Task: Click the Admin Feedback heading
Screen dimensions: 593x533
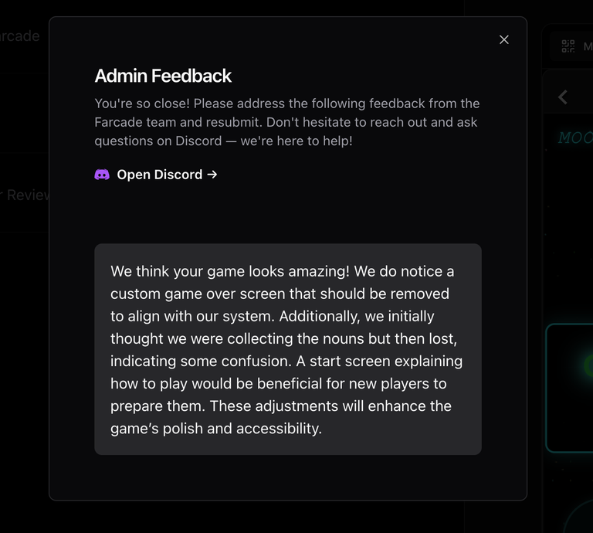Action: coord(163,76)
